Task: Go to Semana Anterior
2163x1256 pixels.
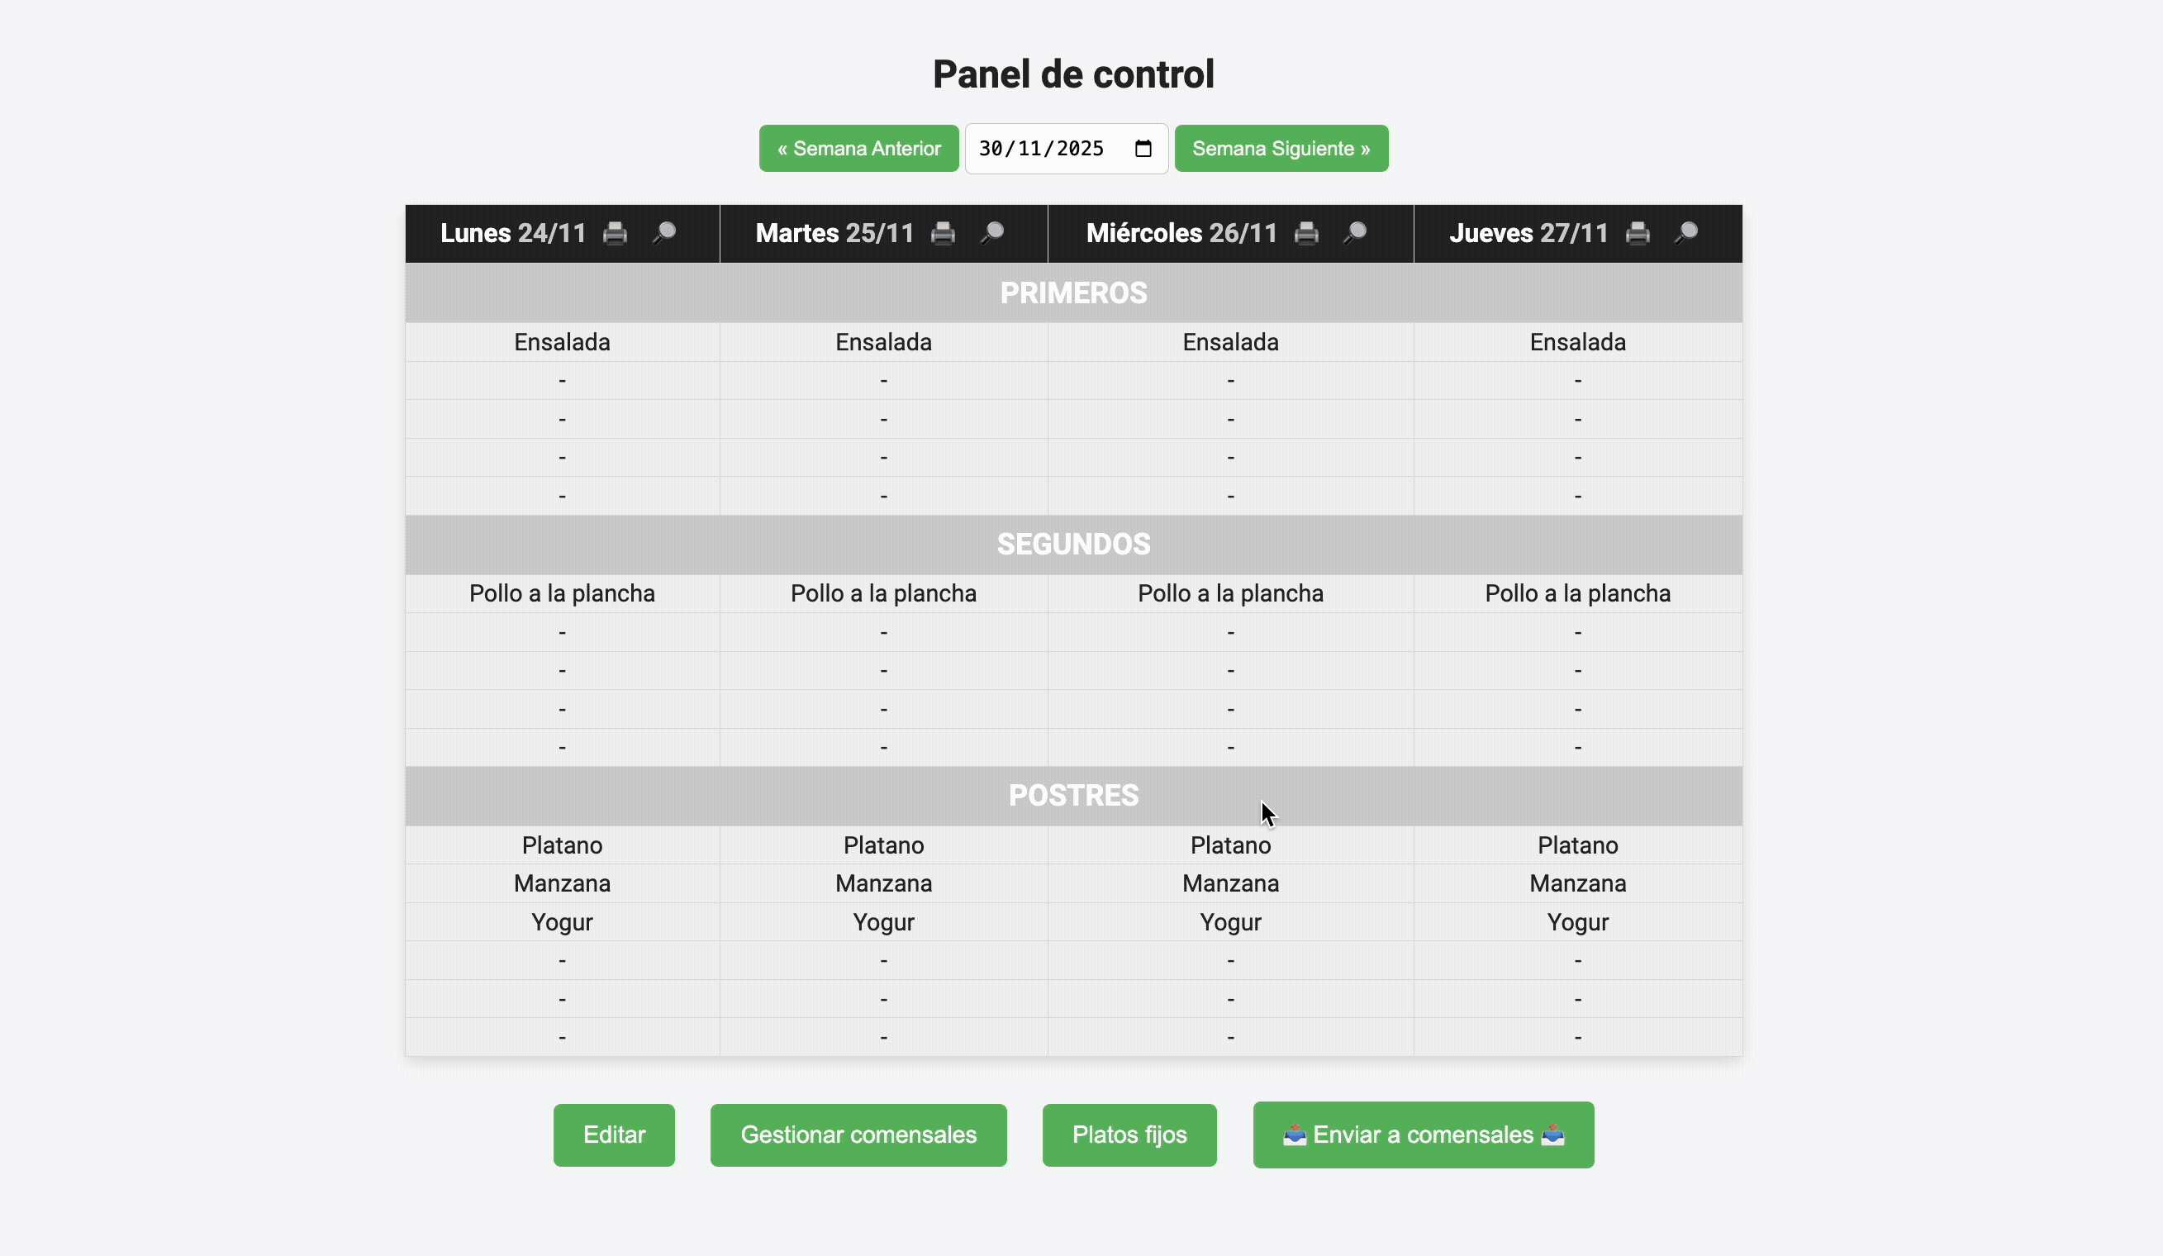Action: click(x=858, y=149)
